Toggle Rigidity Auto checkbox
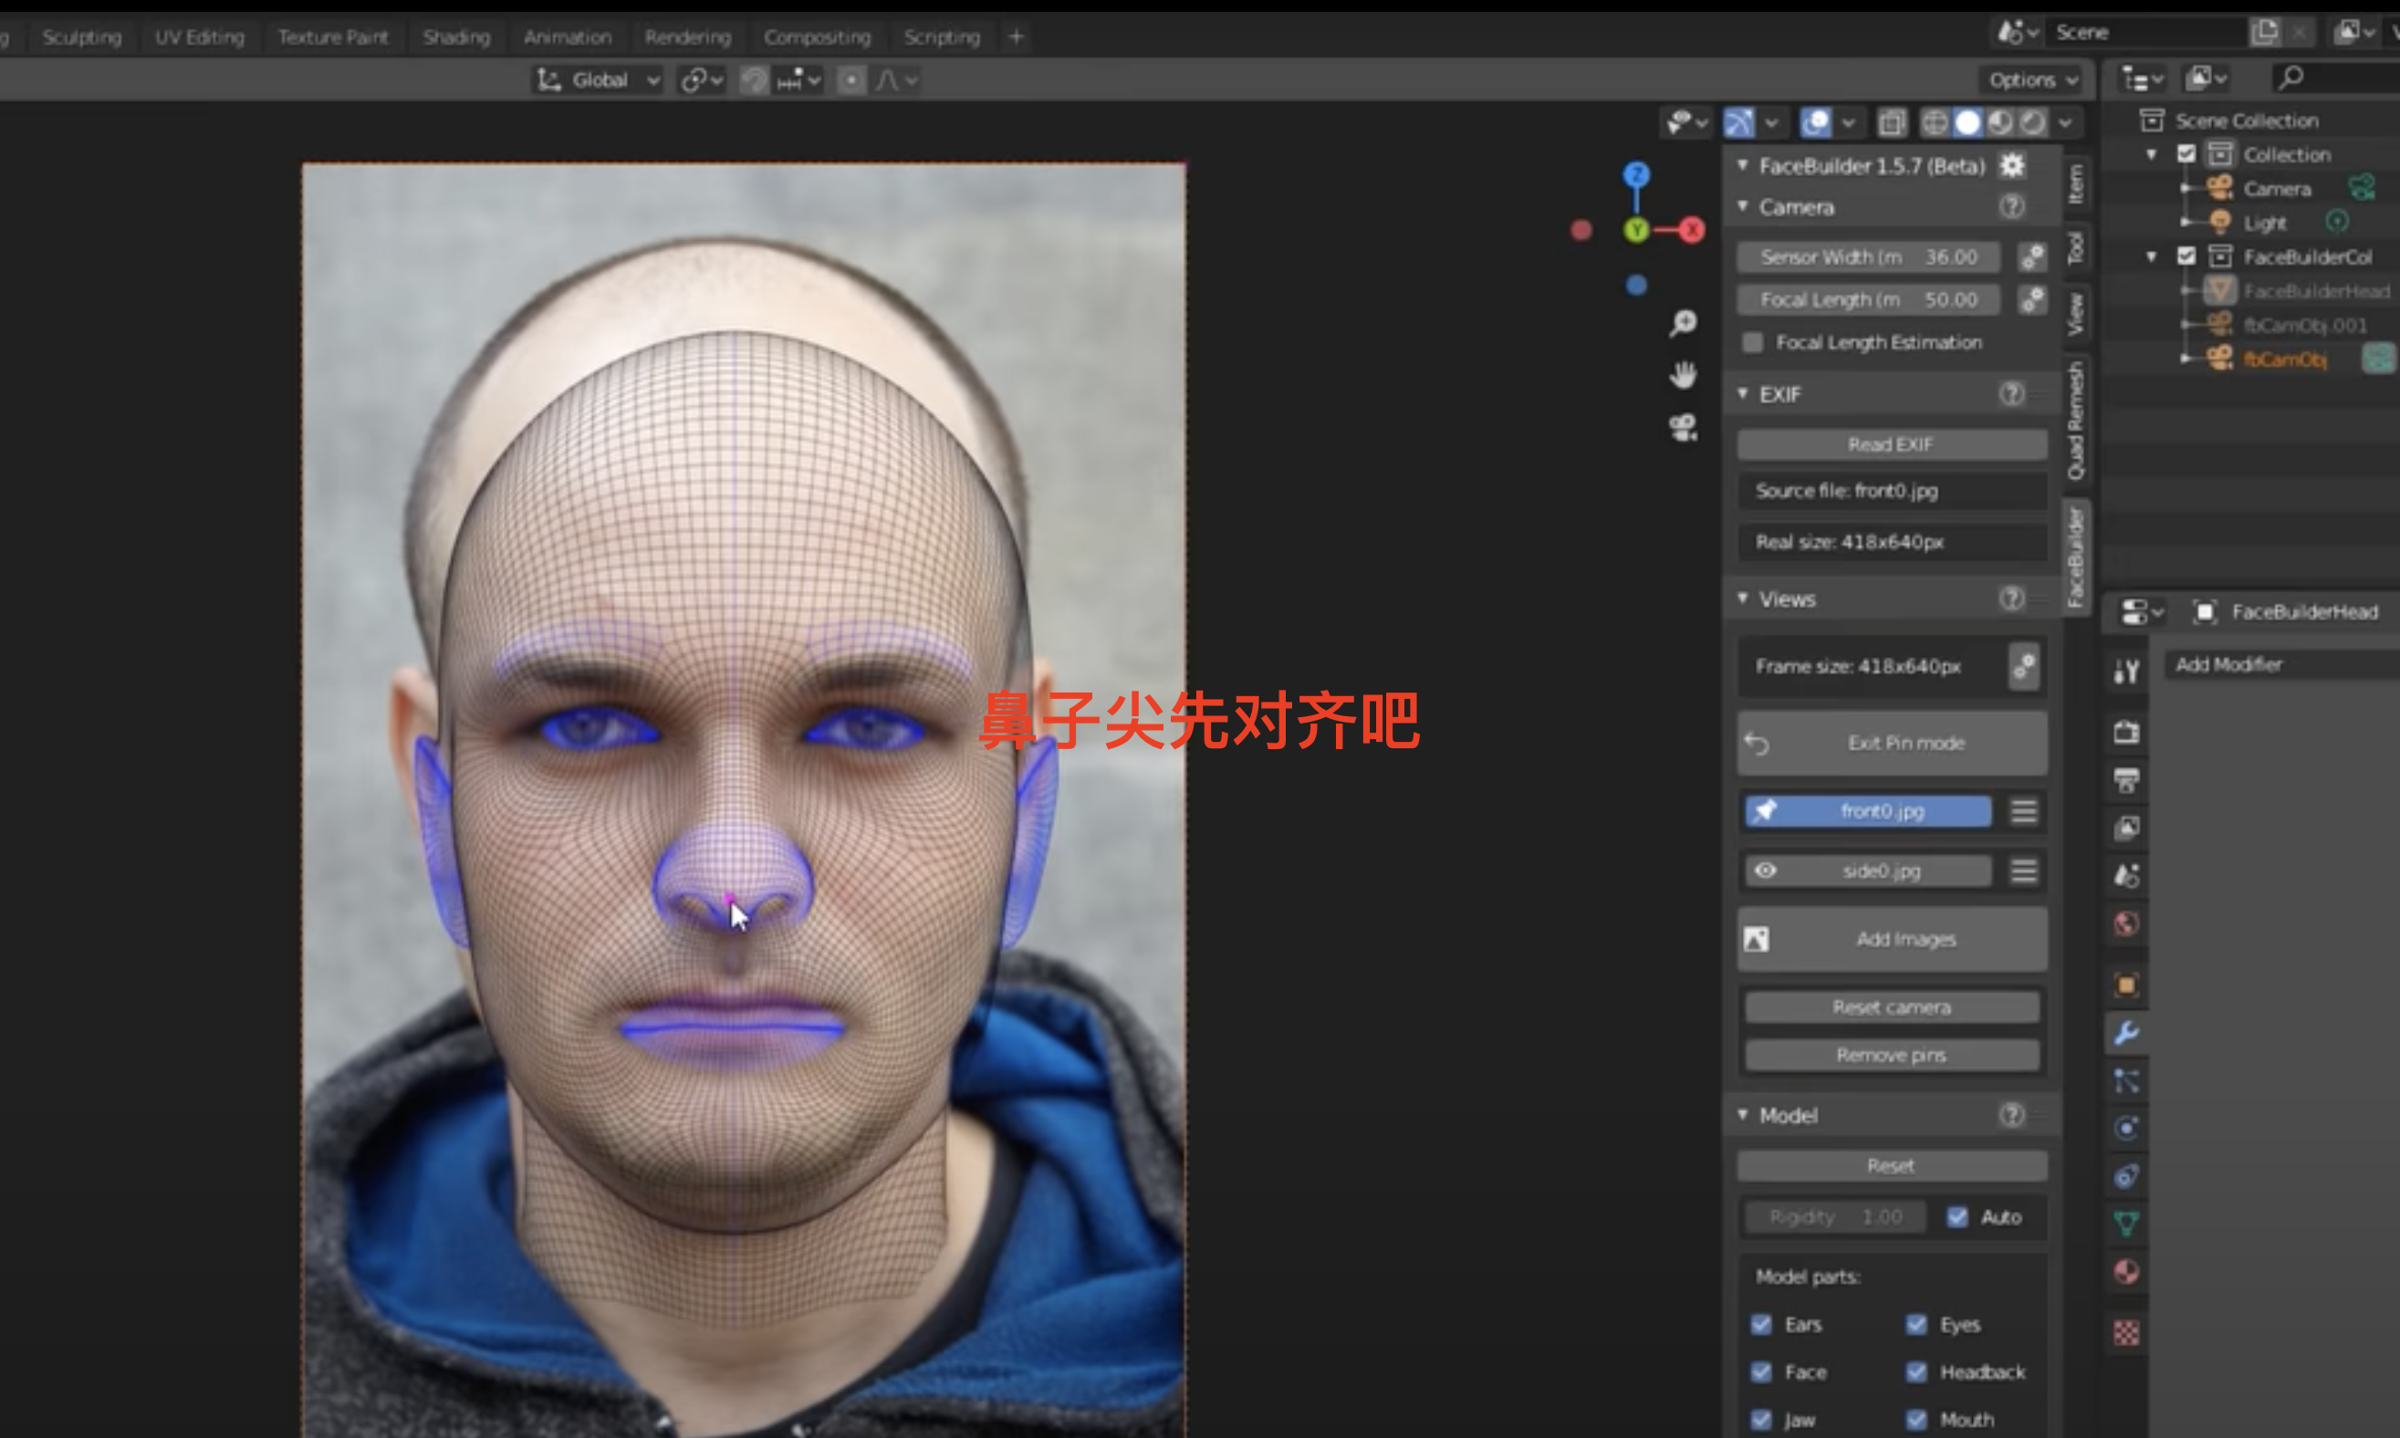The image size is (2400, 1438). (1957, 1217)
